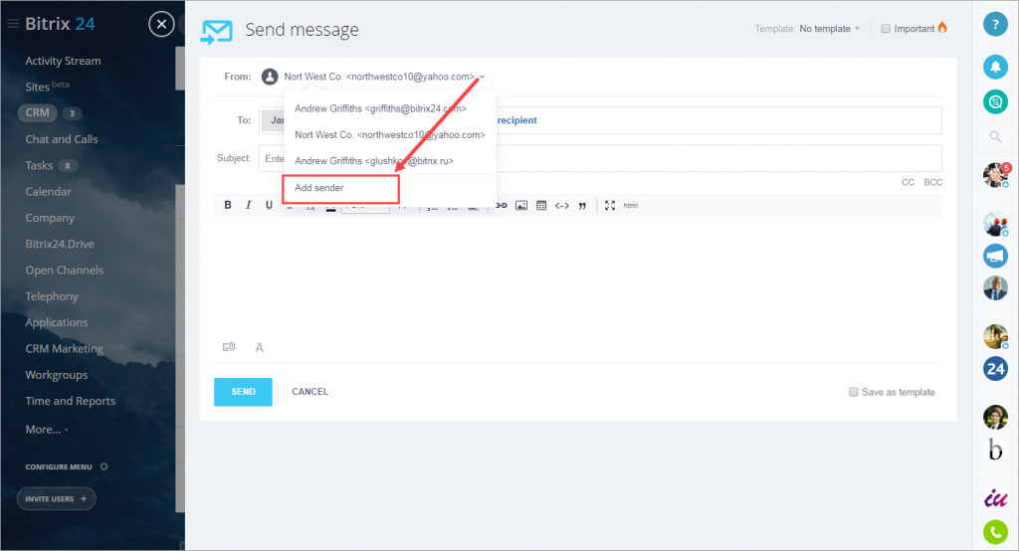Viewport: 1019px width, 551px height.
Task: Open the purple iu contact icon
Action: tap(995, 497)
